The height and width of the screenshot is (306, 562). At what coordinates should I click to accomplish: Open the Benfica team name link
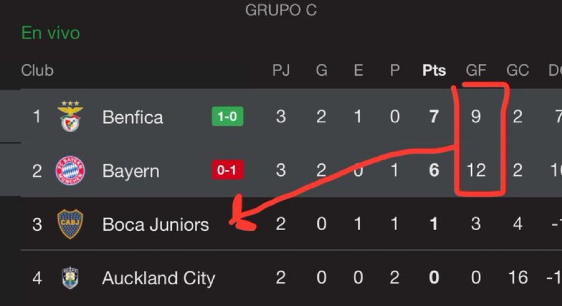click(x=133, y=117)
